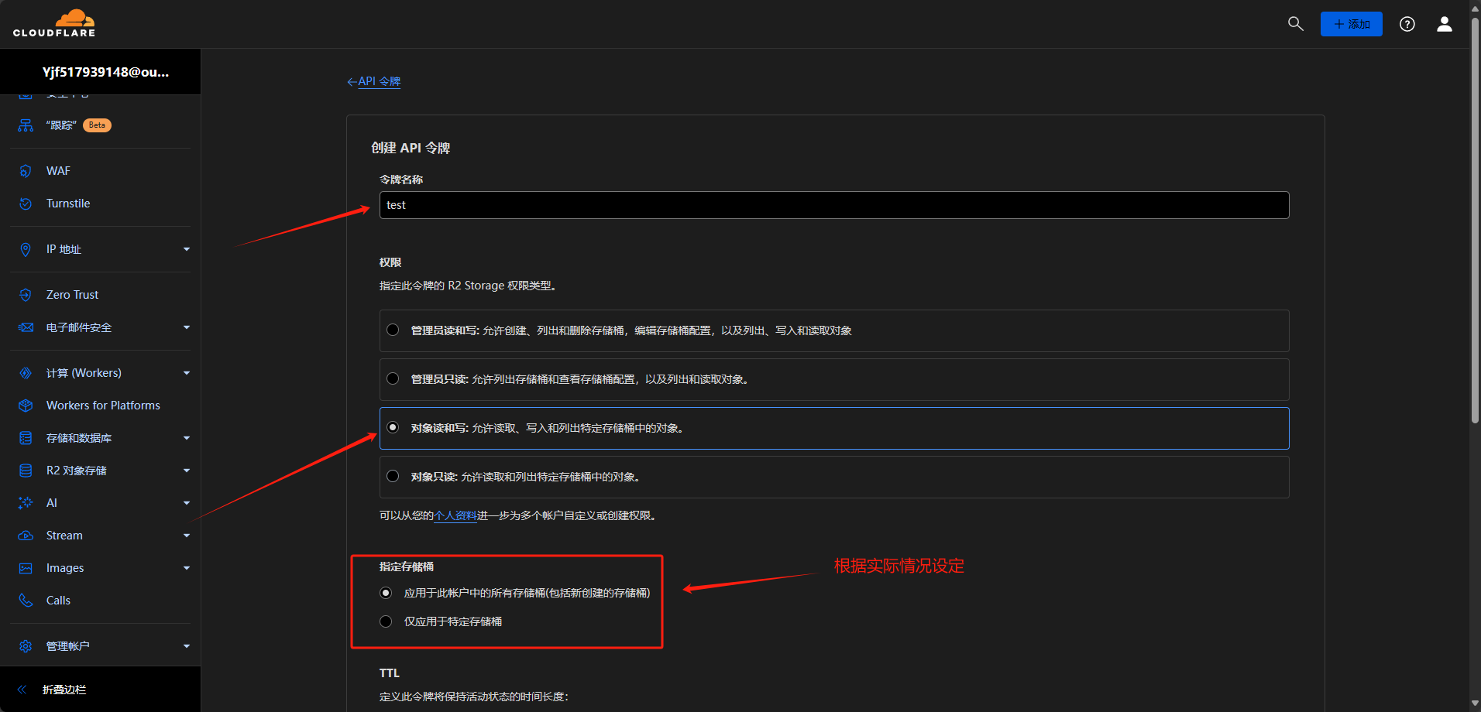Screen dimensions: 1481x712
Task: Click the account name Yjf517939148@ou...
Action: pyautogui.click(x=105, y=72)
